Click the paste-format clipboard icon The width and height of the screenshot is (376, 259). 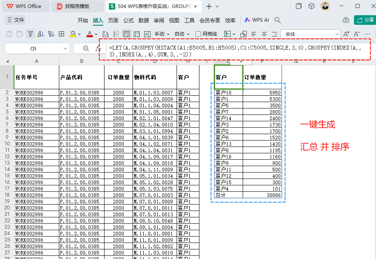pos(20,34)
